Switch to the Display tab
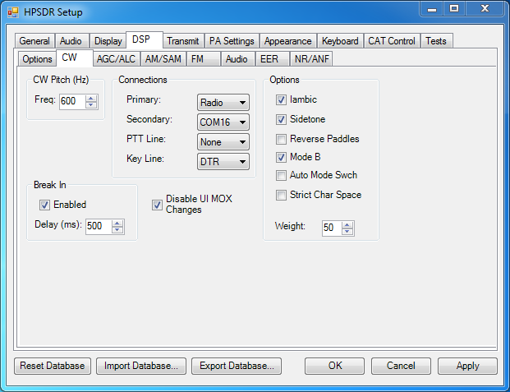 pyautogui.click(x=108, y=41)
